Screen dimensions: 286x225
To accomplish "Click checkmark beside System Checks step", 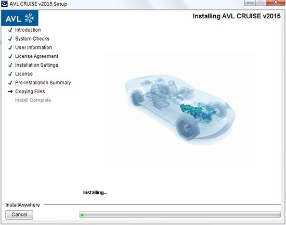I will click(x=10, y=39).
